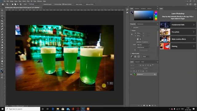Screen dimensions: 197x111
Task: Click the Background layer thumbnail
Action: [x=135, y=74]
